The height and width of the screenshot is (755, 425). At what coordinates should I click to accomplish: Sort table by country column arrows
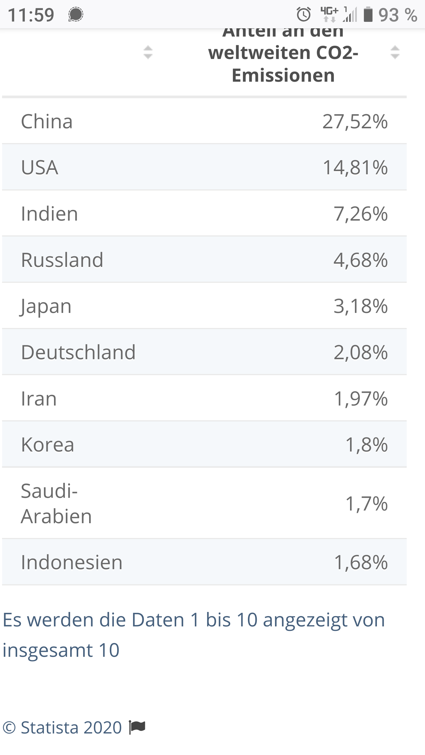(148, 52)
